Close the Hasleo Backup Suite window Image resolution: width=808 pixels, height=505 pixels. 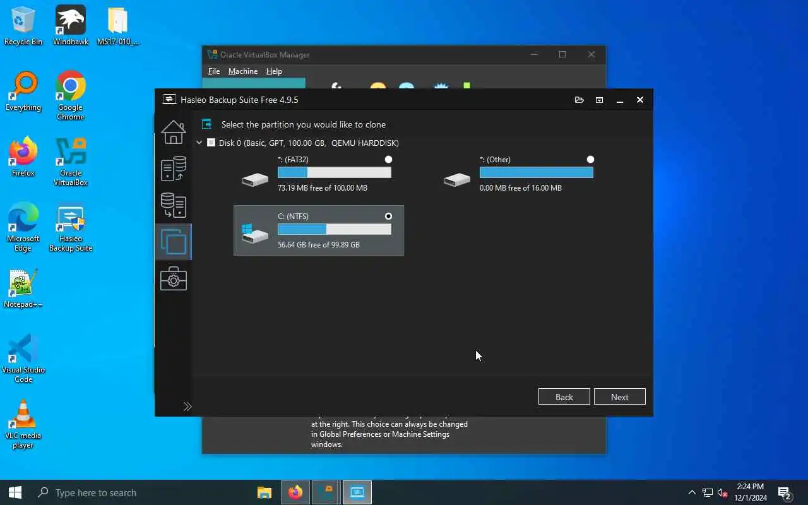tap(640, 100)
